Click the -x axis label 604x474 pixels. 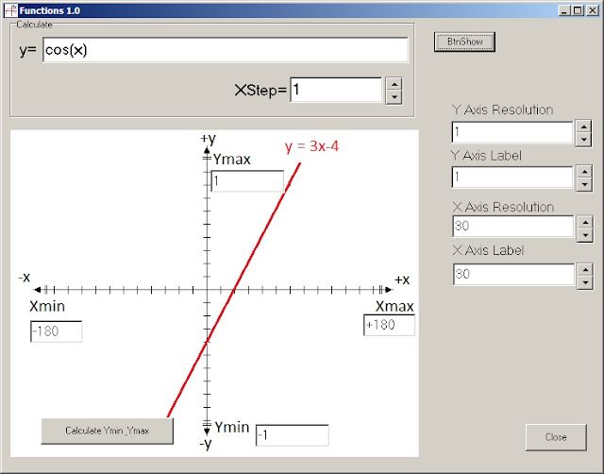pos(24,277)
